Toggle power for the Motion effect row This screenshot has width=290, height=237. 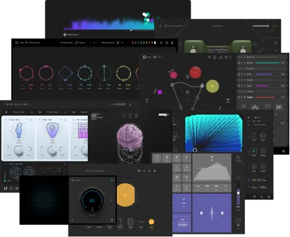point(239,98)
